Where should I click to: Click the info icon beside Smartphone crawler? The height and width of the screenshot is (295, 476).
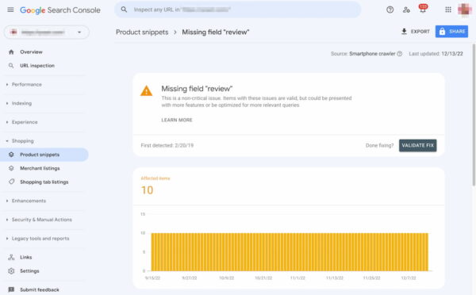coord(400,54)
